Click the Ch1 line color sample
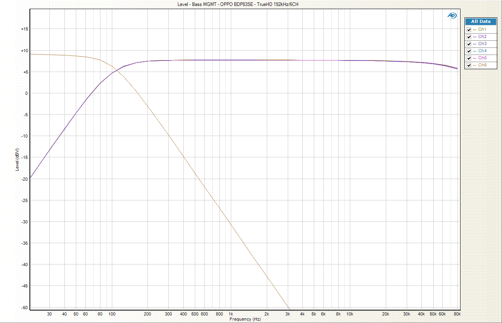The width and height of the screenshot is (502, 323). 474,30
